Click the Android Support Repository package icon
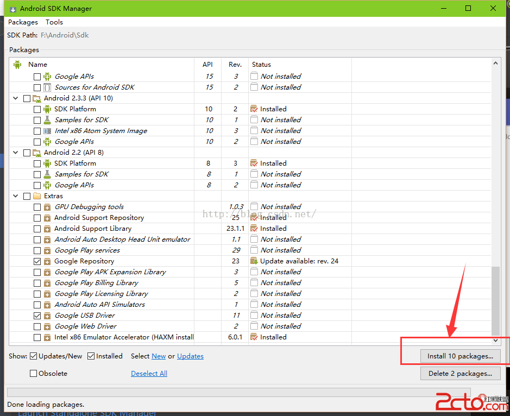This screenshot has height=416, width=510. [47, 218]
